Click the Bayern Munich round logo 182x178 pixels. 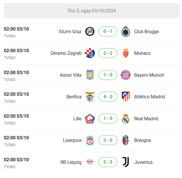[x=126, y=75]
